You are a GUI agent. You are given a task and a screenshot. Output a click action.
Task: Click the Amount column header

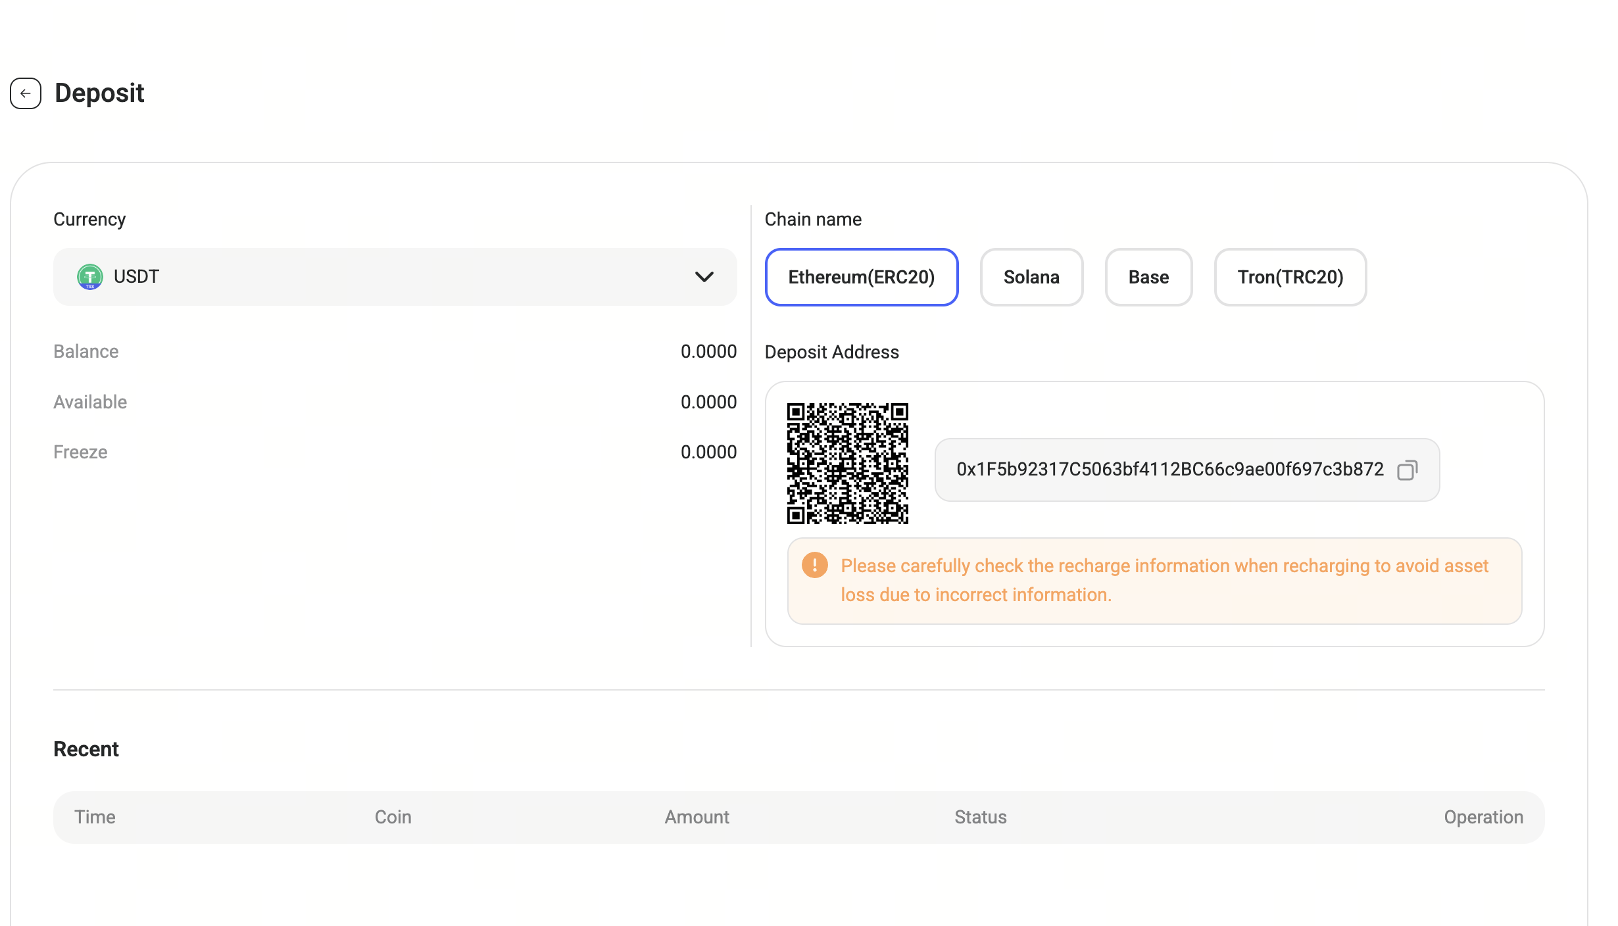coord(697,817)
